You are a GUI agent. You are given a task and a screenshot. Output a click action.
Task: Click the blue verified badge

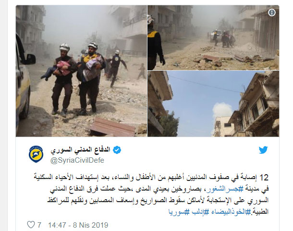click(x=117, y=150)
